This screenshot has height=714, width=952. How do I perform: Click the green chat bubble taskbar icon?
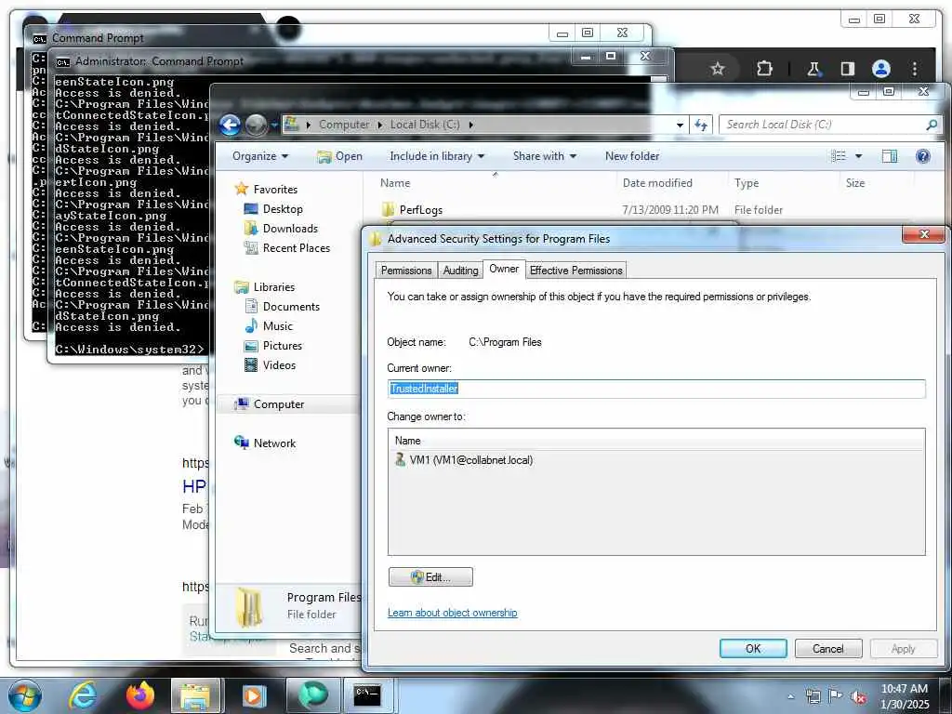click(313, 695)
